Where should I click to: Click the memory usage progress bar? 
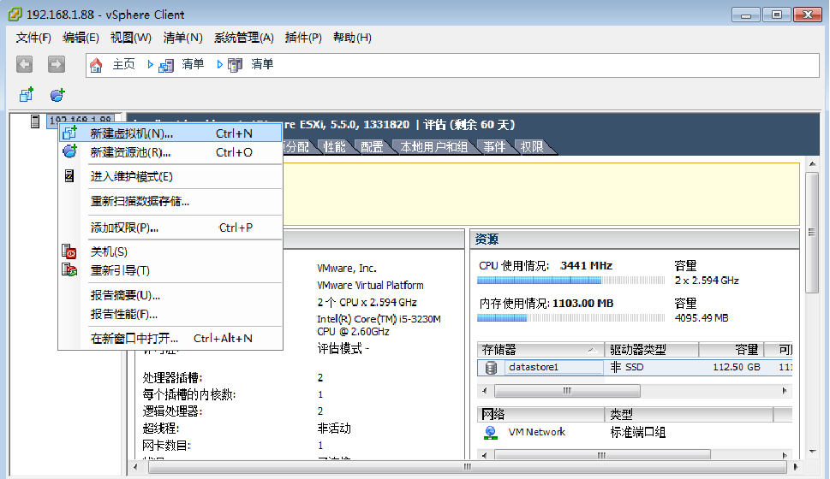[570, 317]
